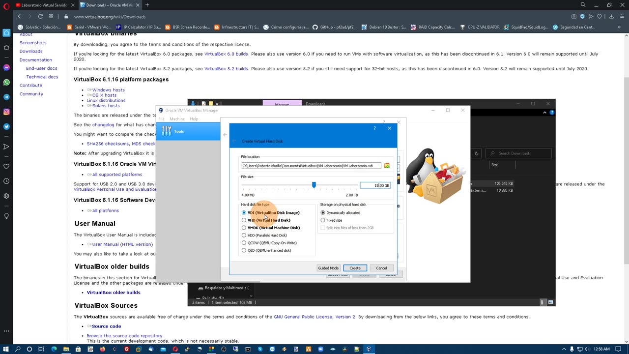
Task: Click the Create button in disk dialog
Action: click(x=355, y=268)
